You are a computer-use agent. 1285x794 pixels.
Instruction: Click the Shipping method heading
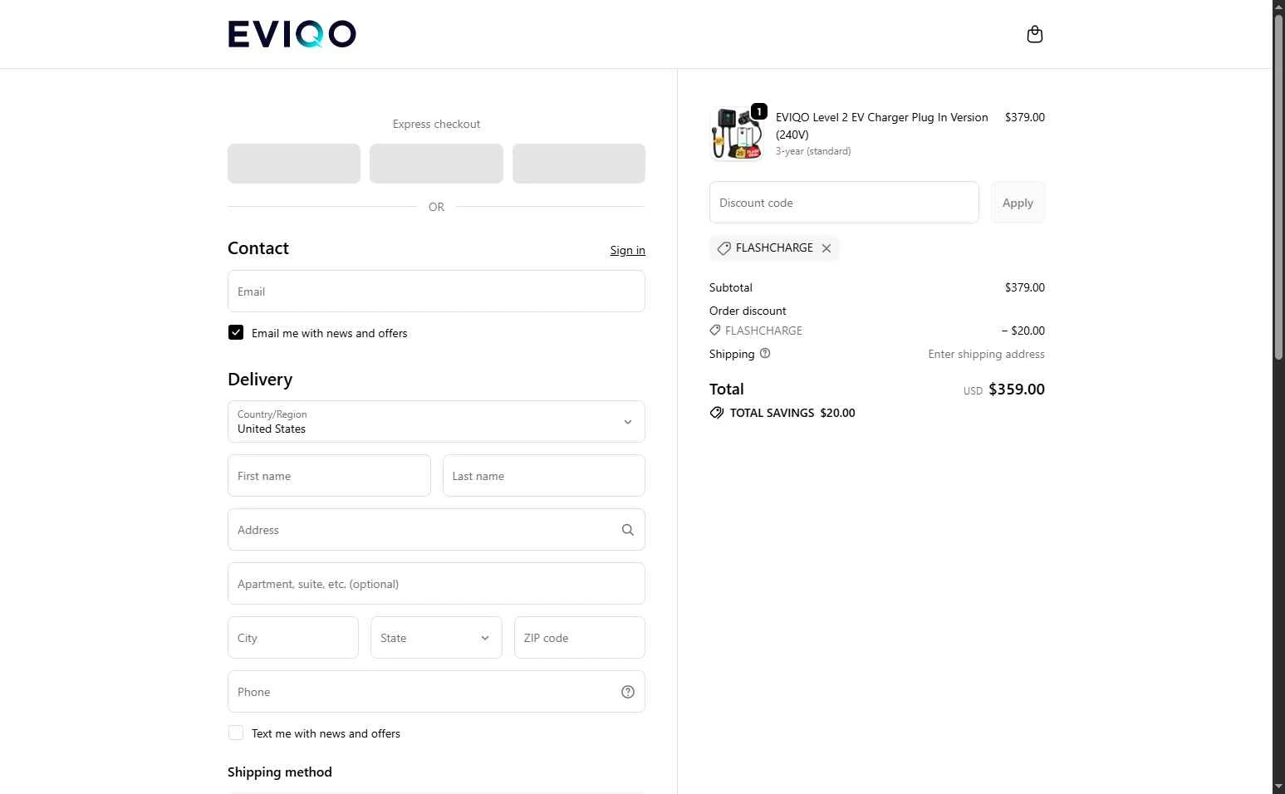(x=280, y=772)
